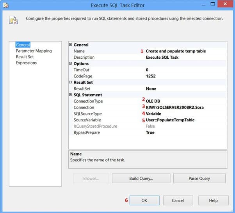Screen dimensions: 235x213
Task: Open Help for this editor
Action: pos(213,200)
